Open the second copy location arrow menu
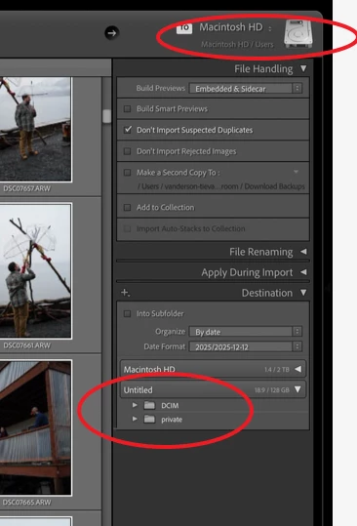 tap(296, 172)
